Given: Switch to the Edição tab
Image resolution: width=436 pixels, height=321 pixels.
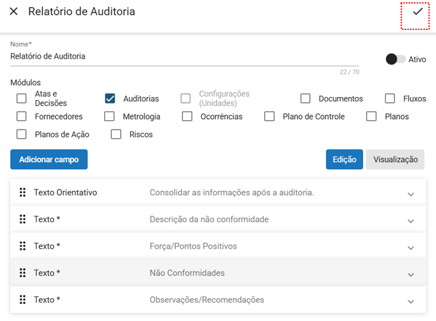Looking at the screenshot, I should 344,160.
